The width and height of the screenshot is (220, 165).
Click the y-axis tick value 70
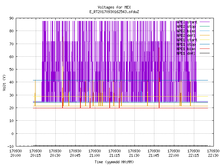pyautogui.click(x=12, y=44)
